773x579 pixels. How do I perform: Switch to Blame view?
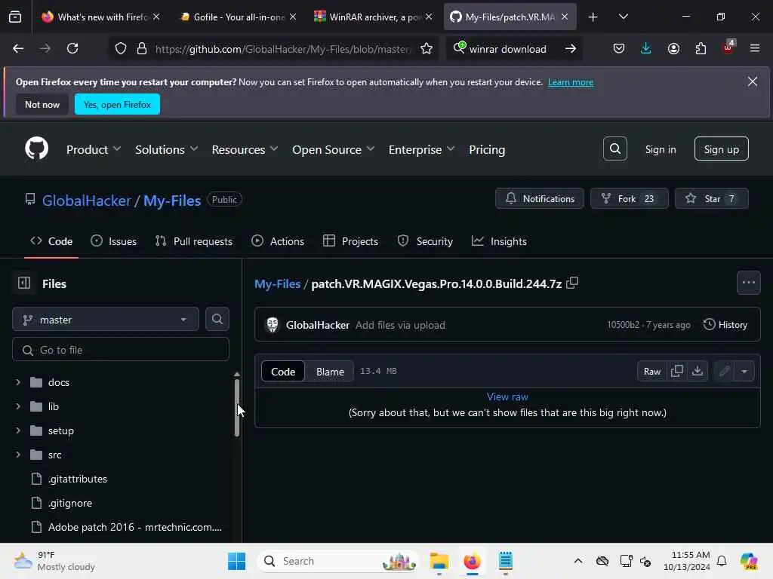(x=330, y=372)
